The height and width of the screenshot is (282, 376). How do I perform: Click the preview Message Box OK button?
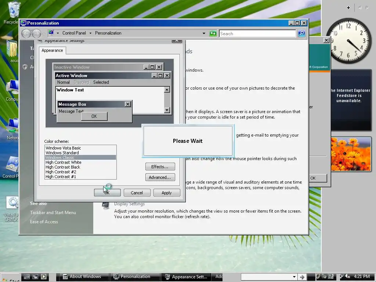[94, 116]
